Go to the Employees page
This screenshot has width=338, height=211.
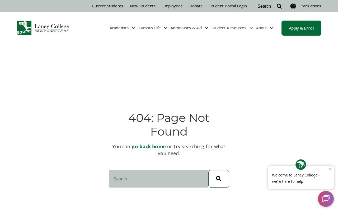pyautogui.click(x=172, y=6)
